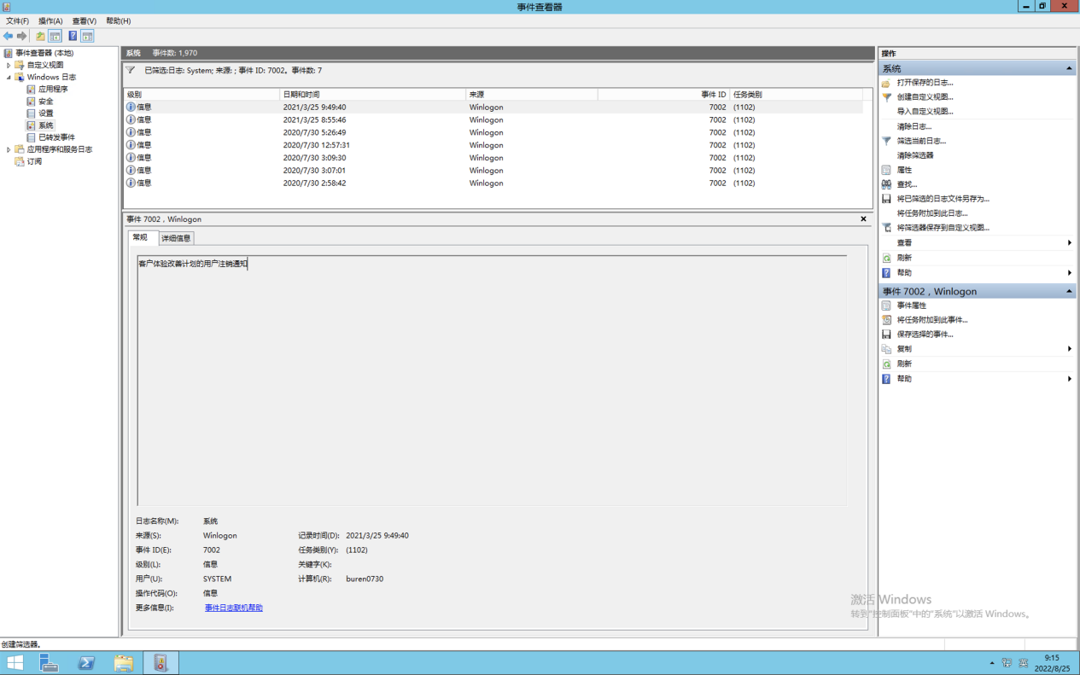Select event dated 2020/7/30 5:26:49
The height and width of the screenshot is (675, 1080).
[493, 132]
